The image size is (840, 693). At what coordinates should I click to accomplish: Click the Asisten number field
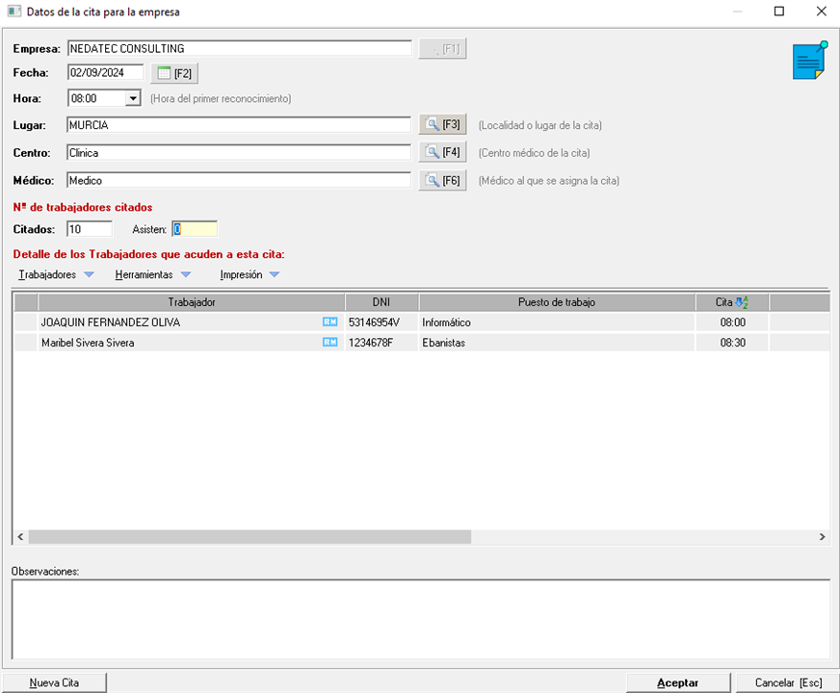point(195,229)
